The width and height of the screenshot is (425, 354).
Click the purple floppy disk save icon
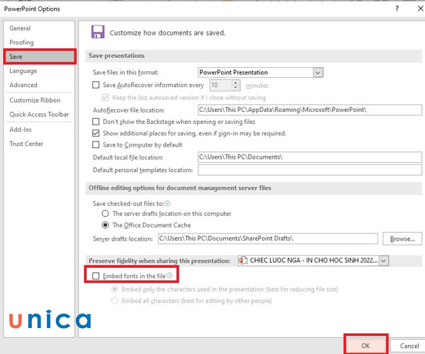coord(98,32)
